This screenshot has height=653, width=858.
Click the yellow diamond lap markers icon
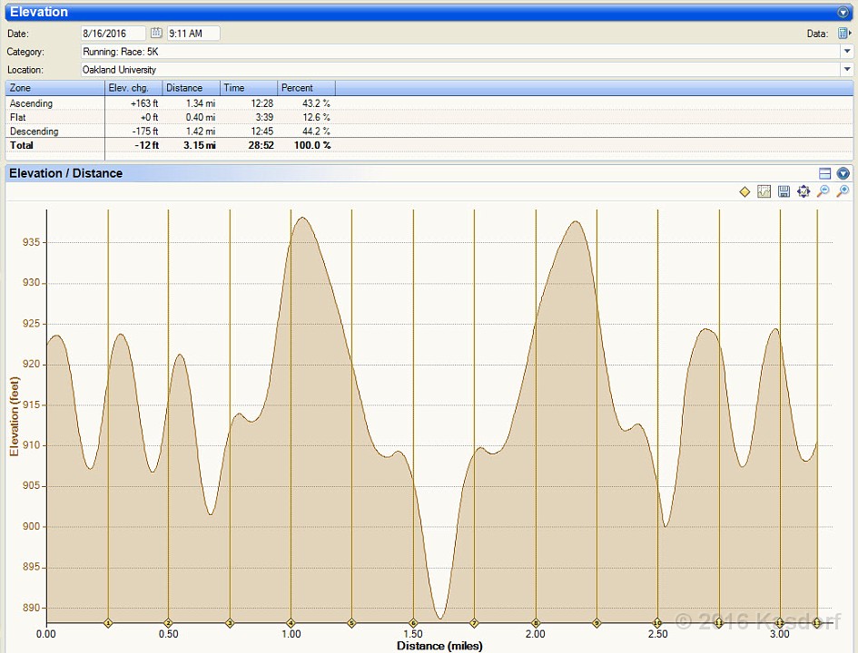745,191
